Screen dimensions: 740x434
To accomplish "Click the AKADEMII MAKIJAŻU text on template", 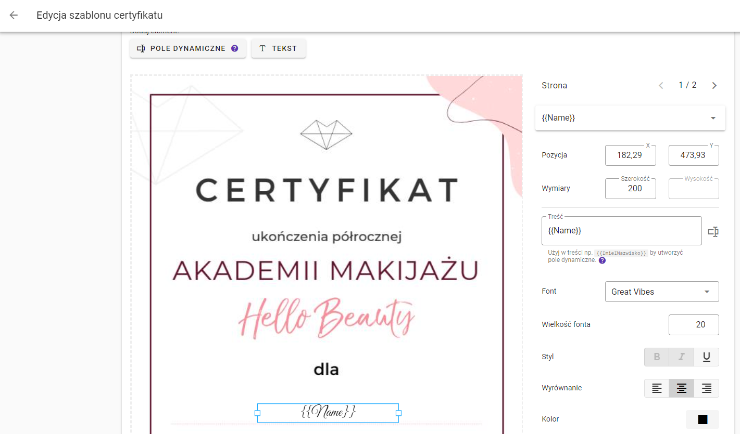I will [325, 270].
